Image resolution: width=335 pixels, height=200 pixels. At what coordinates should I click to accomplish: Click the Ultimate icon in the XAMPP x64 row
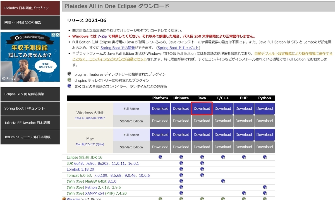click(181, 193)
